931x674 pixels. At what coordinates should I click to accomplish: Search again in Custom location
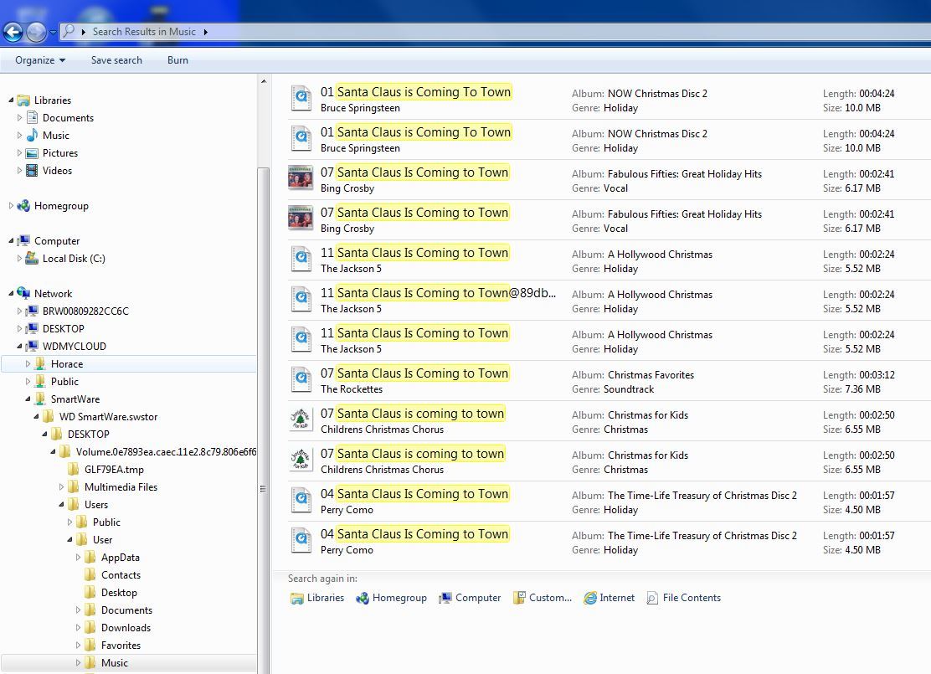click(x=542, y=598)
